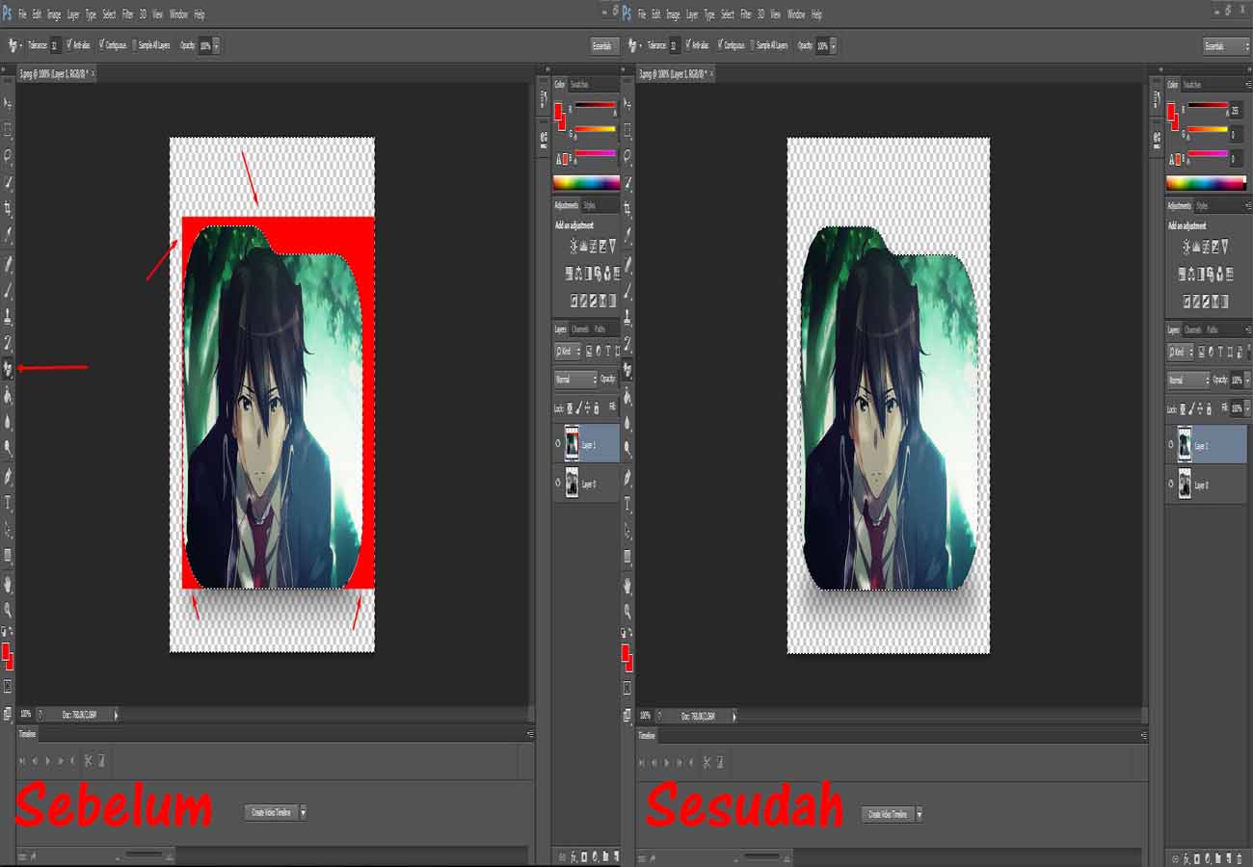This screenshot has height=867, width=1253.
Task: Open the Select menu in the Sesudah window
Action: [x=727, y=14]
